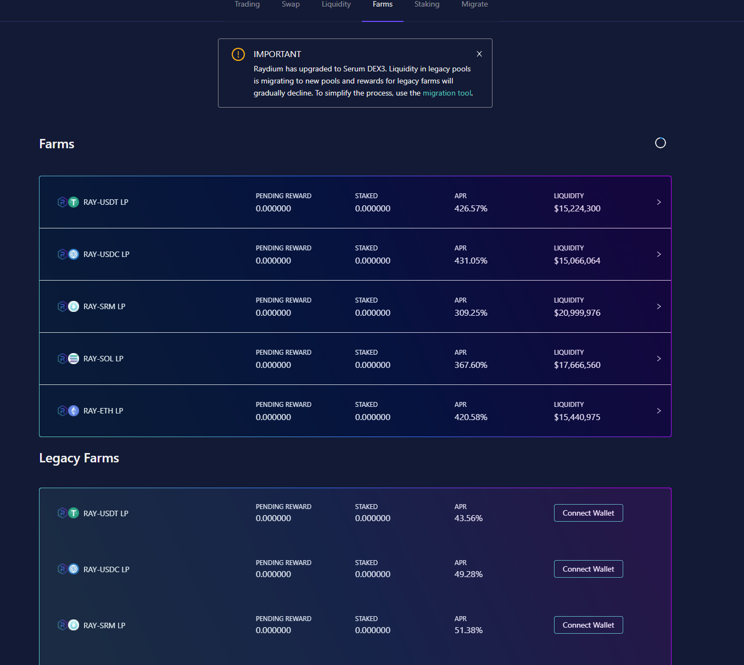Image resolution: width=744 pixels, height=665 pixels.
Task: Click the IMPORTANT notice title
Action: 277,54
